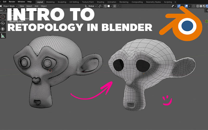Toggle viewport overlays display
The width and height of the screenshot is (208, 130).
(186, 6)
